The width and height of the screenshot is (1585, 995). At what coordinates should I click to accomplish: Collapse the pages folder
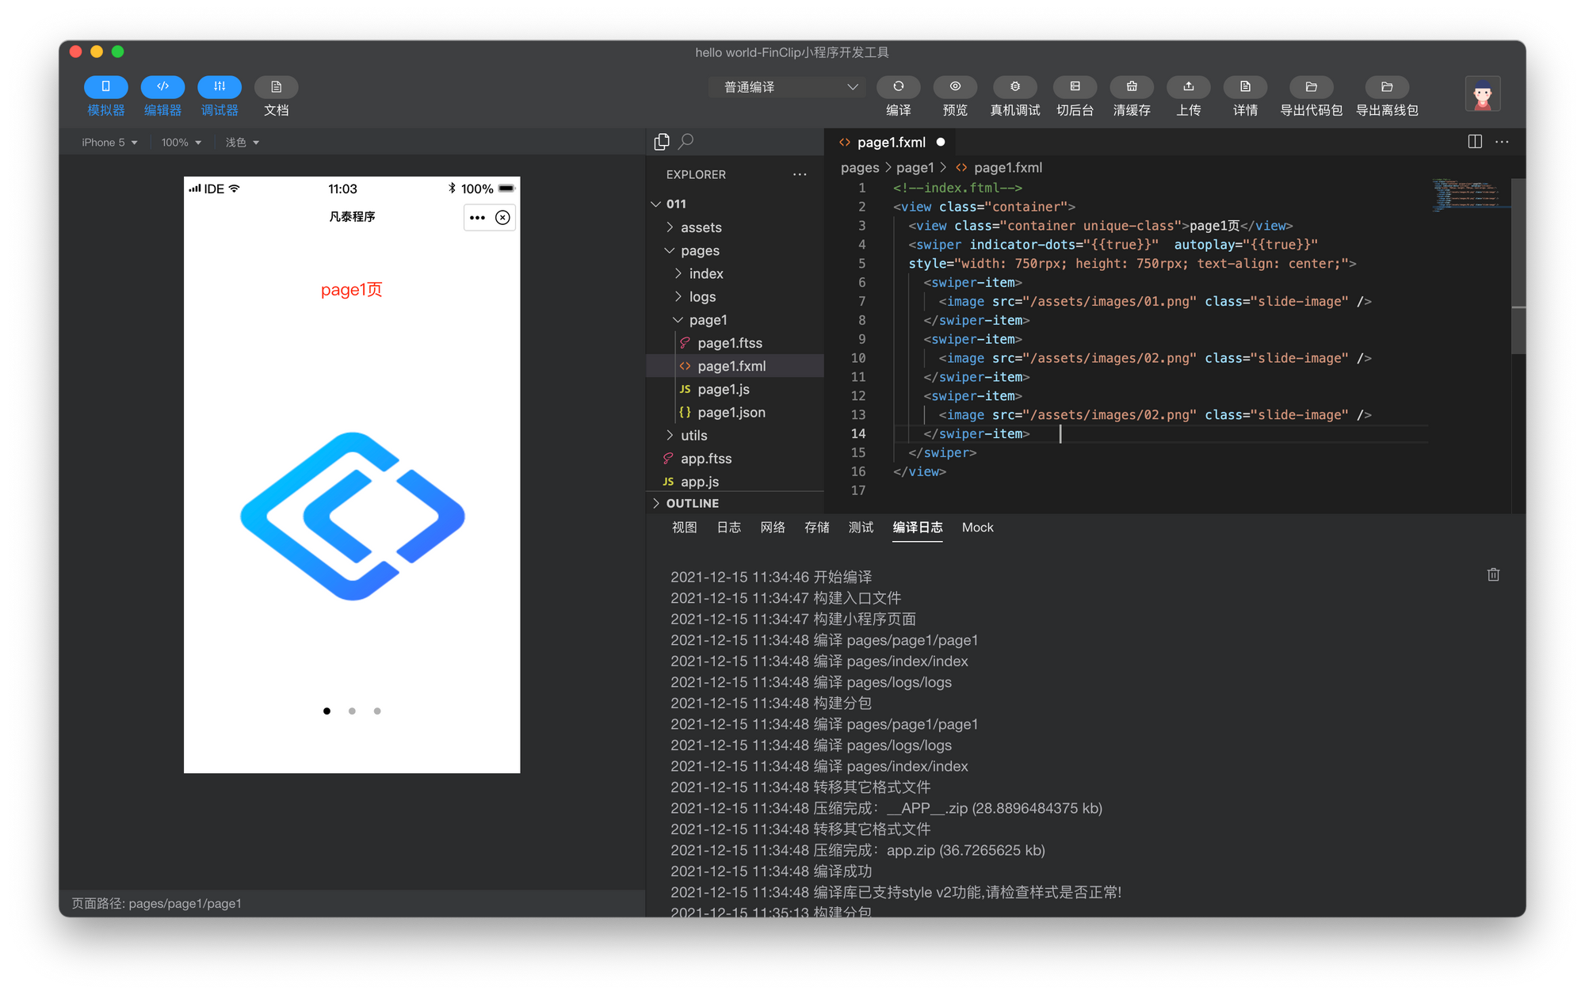click(735, 250)
